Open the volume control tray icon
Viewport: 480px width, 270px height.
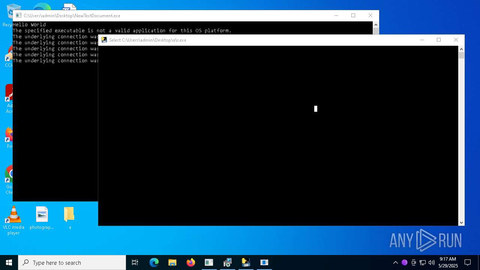point(432,262)
